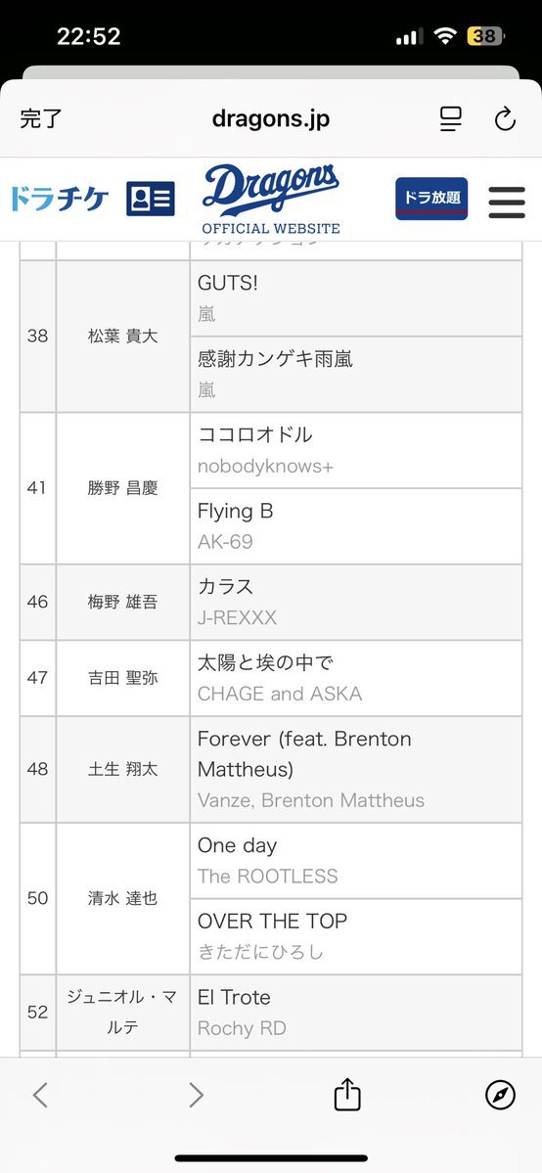Tap the reload page icon

coord(506,119)
